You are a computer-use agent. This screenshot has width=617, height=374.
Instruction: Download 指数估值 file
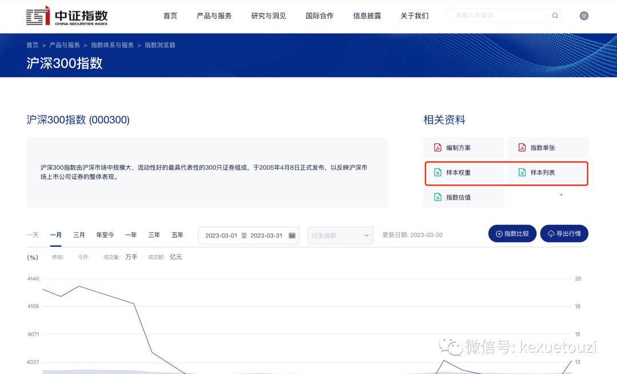pos(463,197)
